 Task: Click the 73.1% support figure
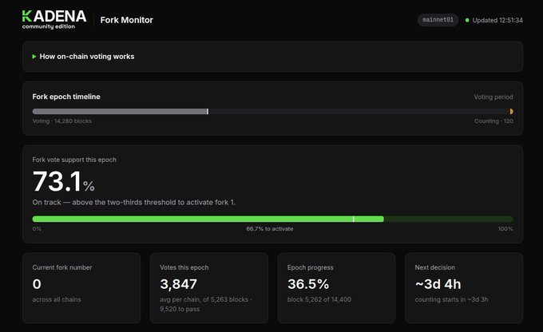(63, 181)
